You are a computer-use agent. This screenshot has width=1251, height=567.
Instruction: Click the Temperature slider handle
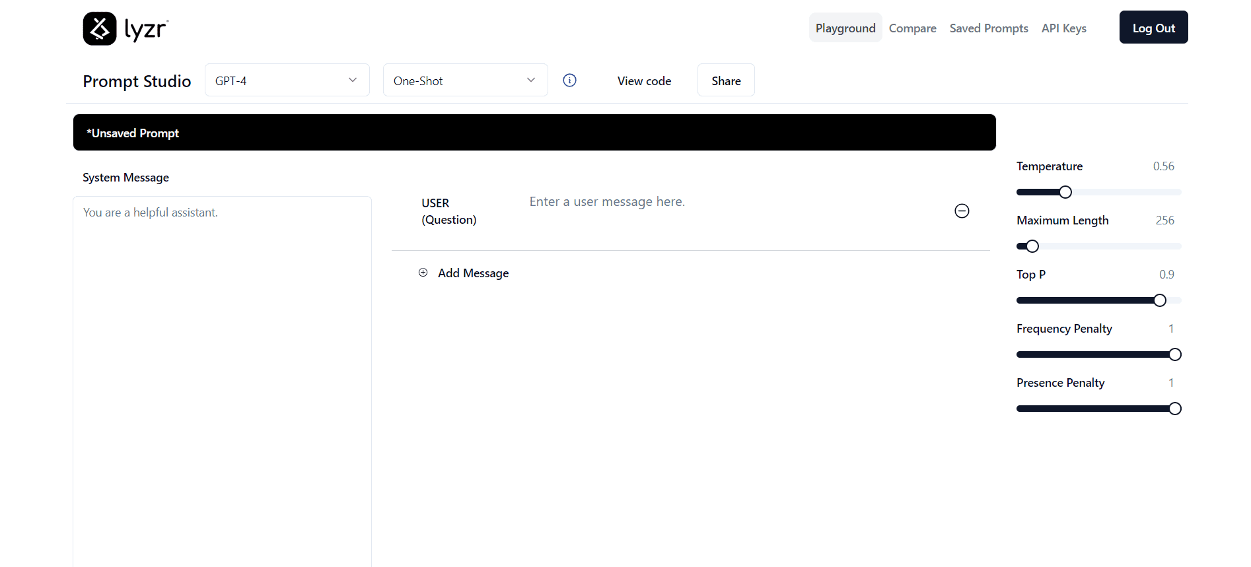(x=1065, y=192)
